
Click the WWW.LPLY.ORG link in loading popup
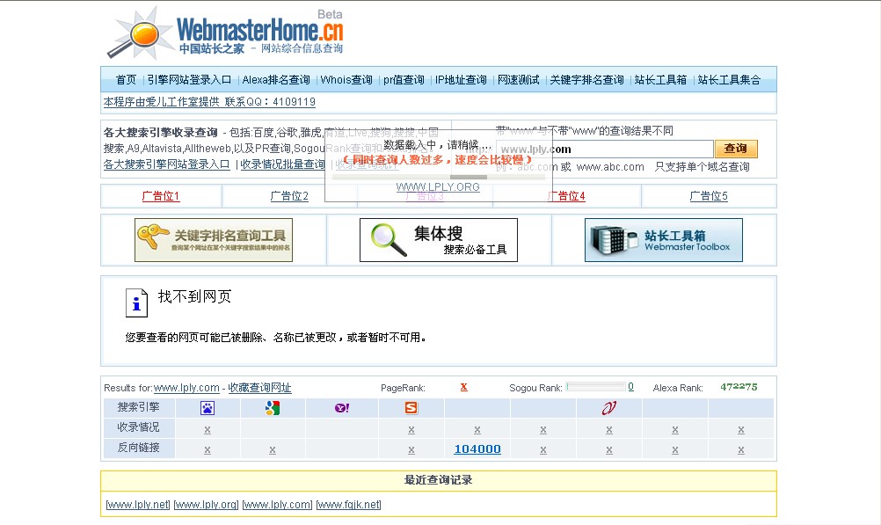438,187
